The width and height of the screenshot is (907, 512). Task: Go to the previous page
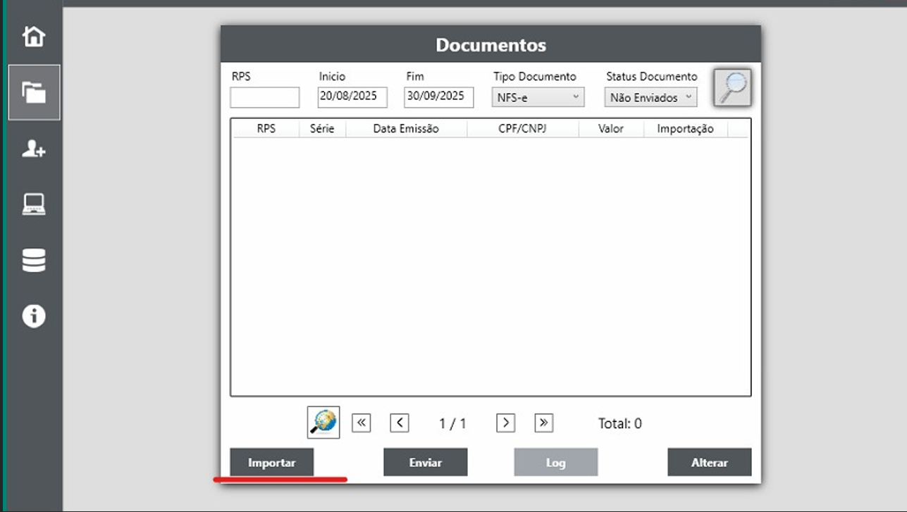pos(400,423)
